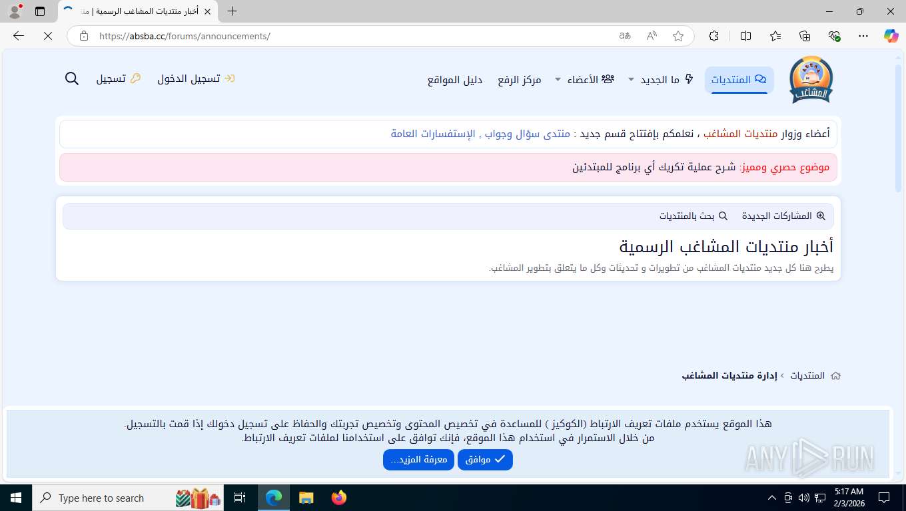Show hidden tray icons chevron

click(772, 498)
